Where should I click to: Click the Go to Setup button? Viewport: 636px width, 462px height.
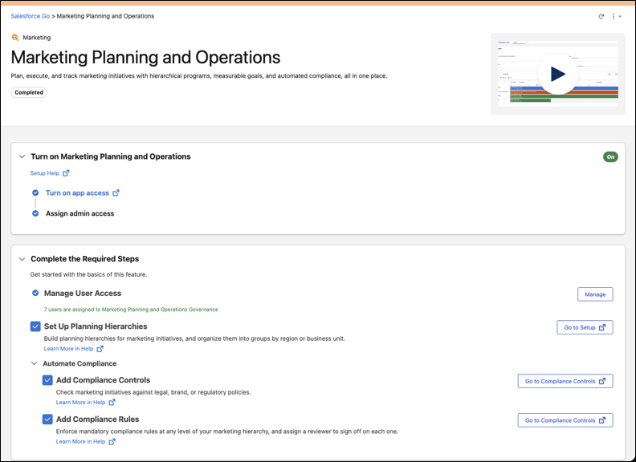pyautogui.click(x=585, y=327)
